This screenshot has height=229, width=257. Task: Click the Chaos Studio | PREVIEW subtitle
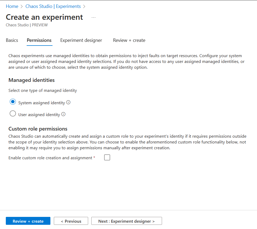pyautogui.click(x=27, y=25)
